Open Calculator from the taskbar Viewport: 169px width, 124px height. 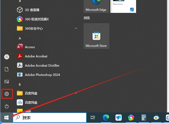tap(144, 118)
